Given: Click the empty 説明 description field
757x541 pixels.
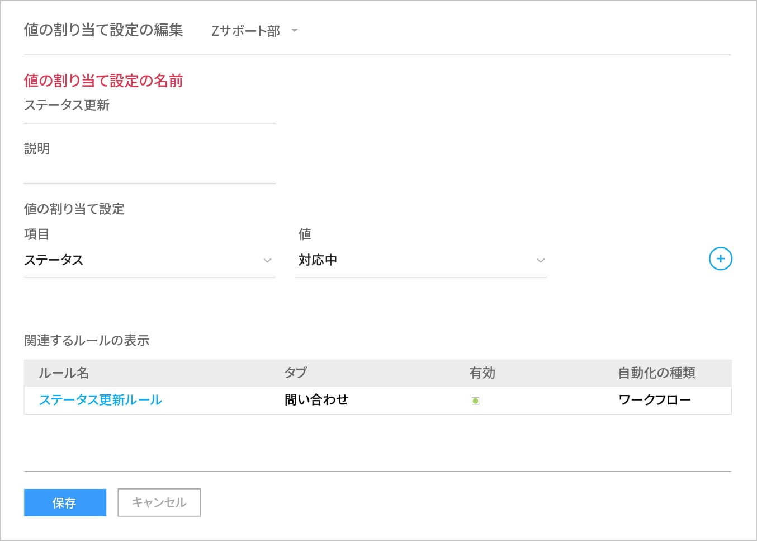Looking at the screenshot, I should coord(149,171).
